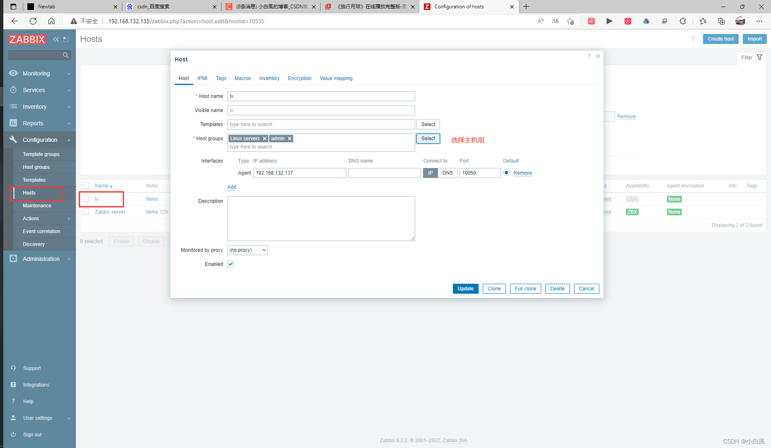This screenshot has width=771, height=448.
Task: Click the page help question mark near Create host
Action: [x=693, y=39]
